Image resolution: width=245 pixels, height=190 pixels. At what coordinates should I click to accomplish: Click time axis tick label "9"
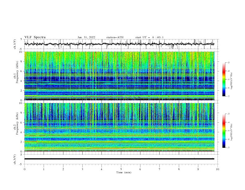pos(198,169)
